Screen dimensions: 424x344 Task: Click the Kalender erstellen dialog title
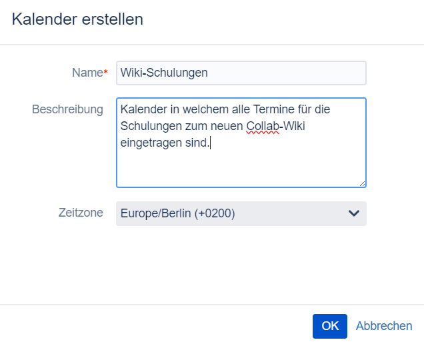(77, 19)
